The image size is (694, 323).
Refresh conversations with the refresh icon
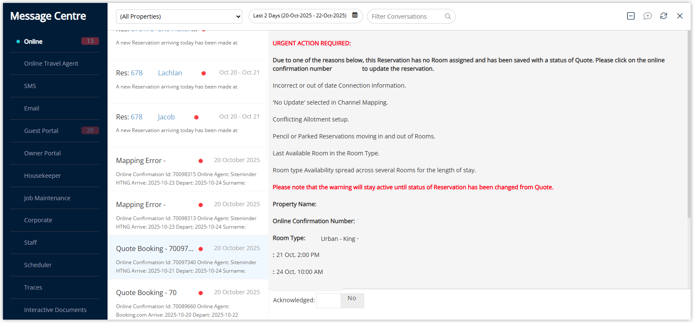[x=664, y=16]
